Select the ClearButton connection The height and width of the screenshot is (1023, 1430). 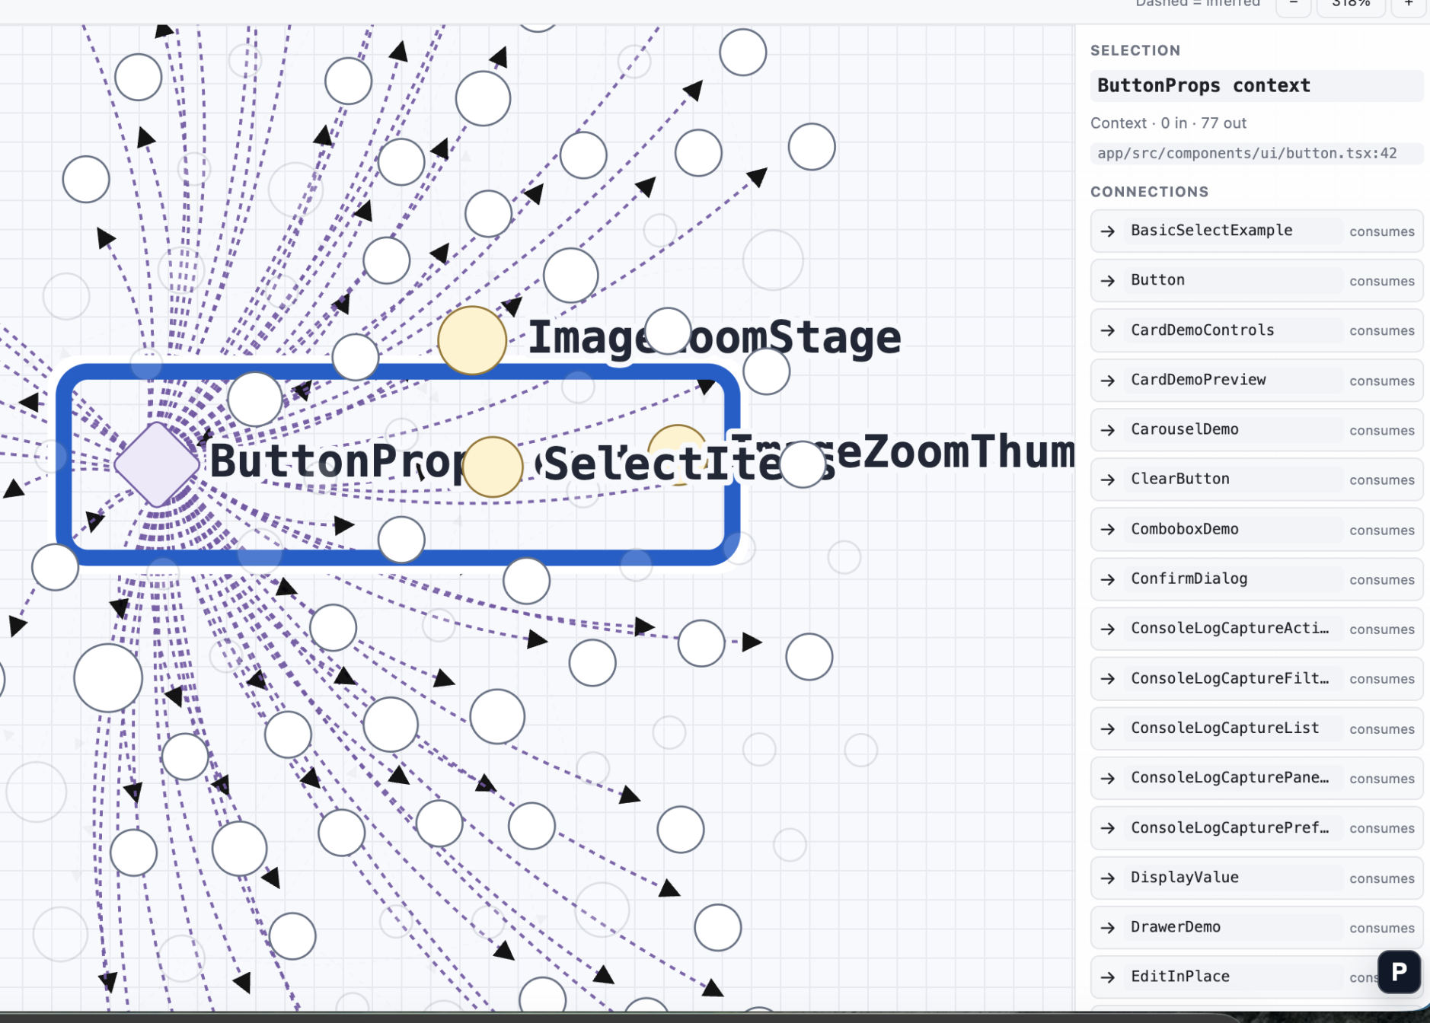[x=1256, y=480]
